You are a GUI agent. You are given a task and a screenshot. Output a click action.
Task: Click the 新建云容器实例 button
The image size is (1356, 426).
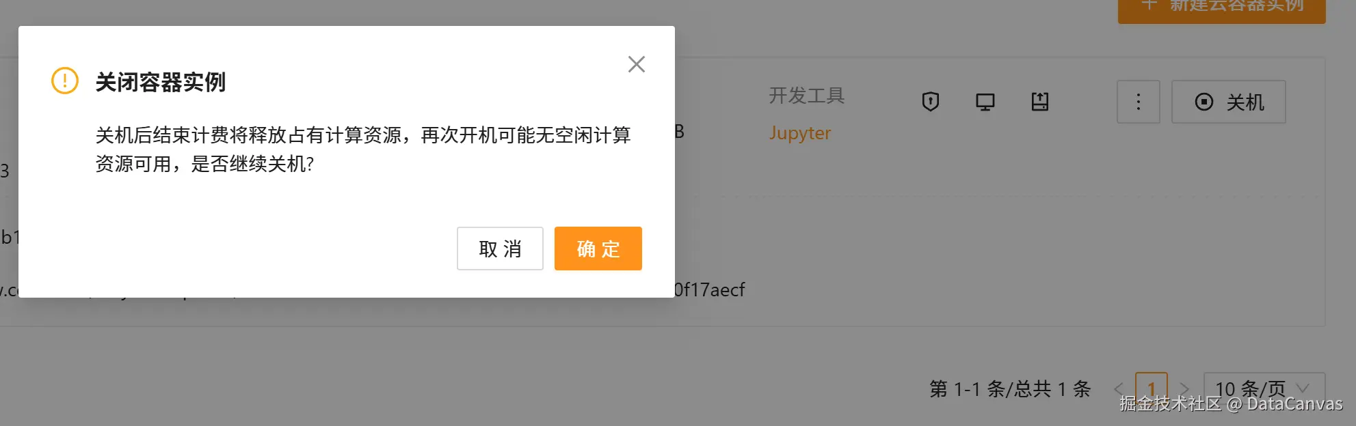pos(1222,8)
